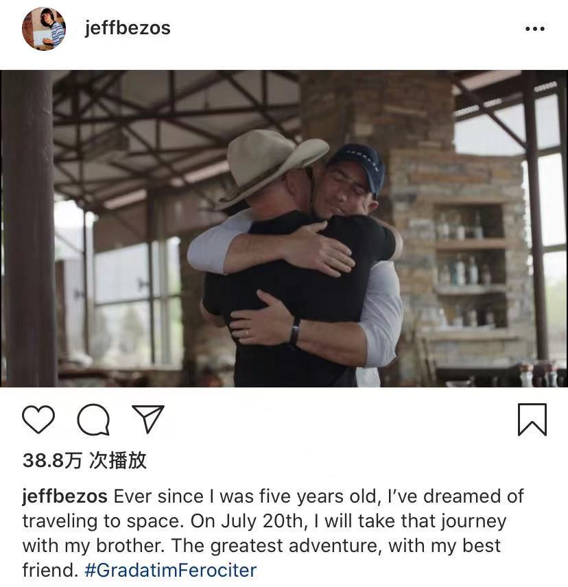Tap the navy baseball cap in video
Viewport: 568px width, 587px height.
357,165
